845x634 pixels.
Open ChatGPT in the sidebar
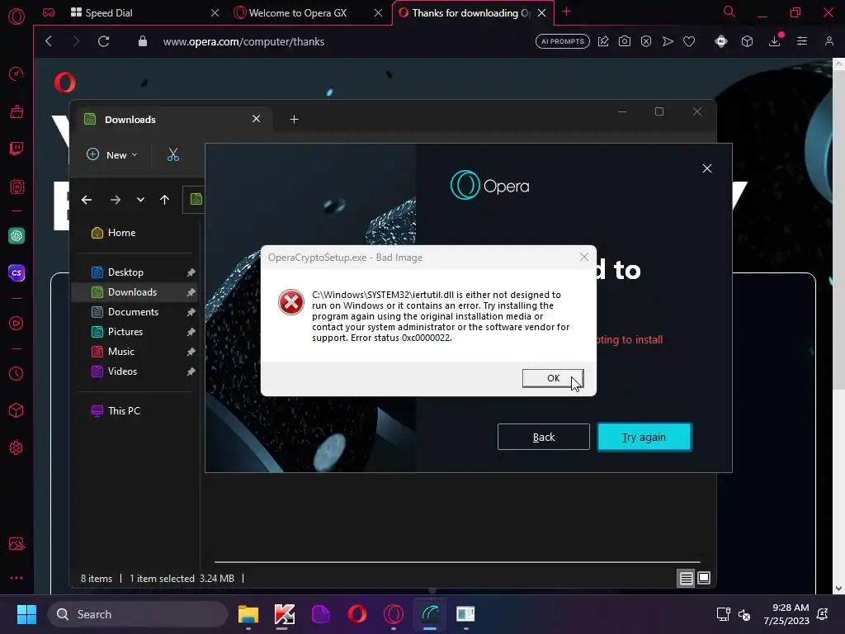[17, 235]
